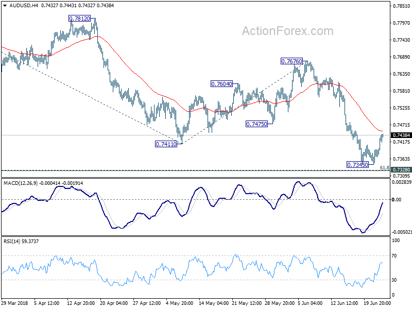Select the 0.76760 price label
This screenshot has width=412, height=309.
point(291,61)
